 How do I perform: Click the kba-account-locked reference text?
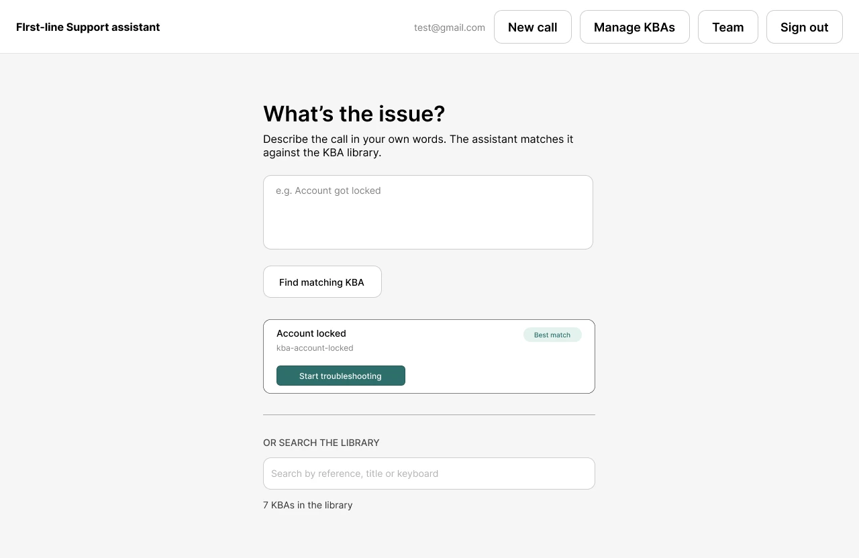pos(315,348)
